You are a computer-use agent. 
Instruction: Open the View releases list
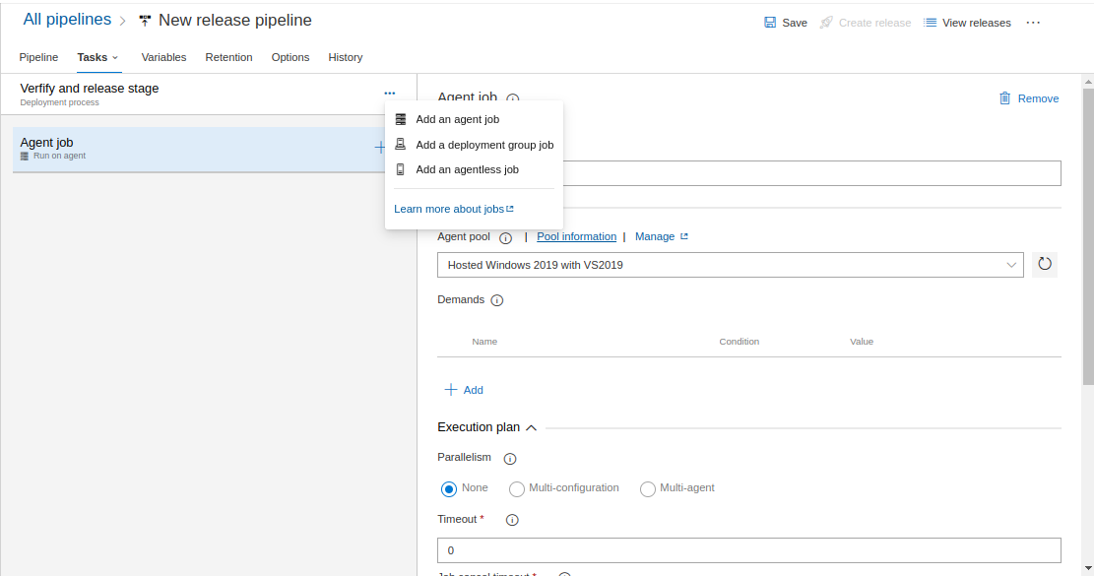tap(967, 23)
